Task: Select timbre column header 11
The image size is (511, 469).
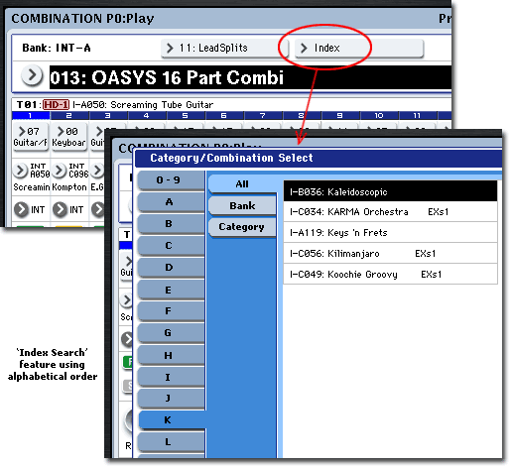Action: point(418,115)
